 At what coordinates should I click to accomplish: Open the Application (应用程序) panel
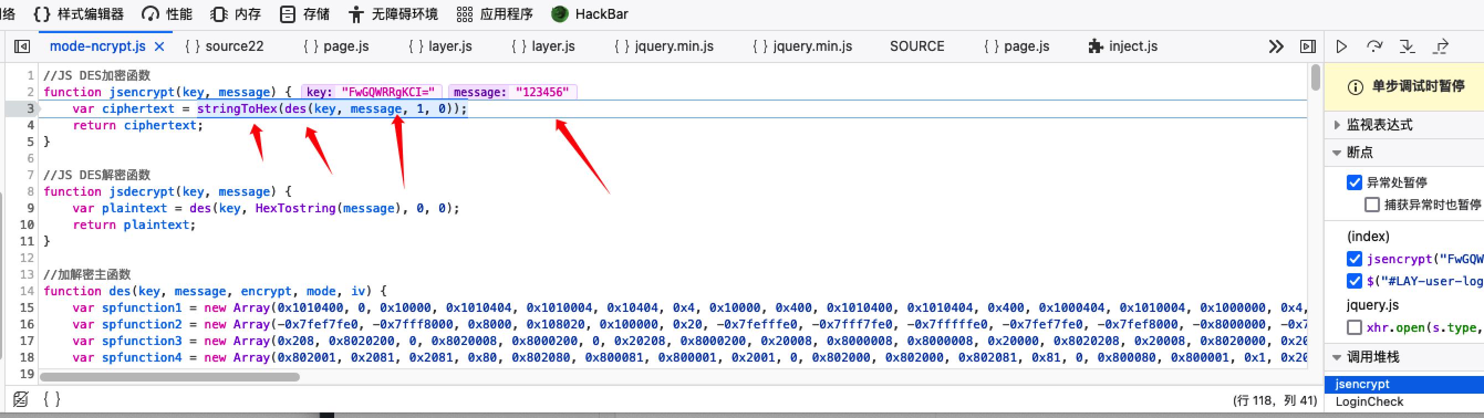495,14
